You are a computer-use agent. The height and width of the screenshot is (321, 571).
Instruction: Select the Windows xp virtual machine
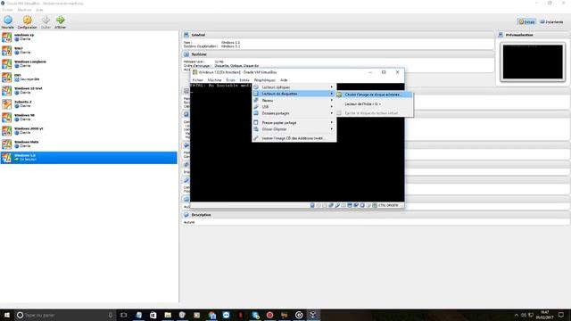tap(89, 37)
